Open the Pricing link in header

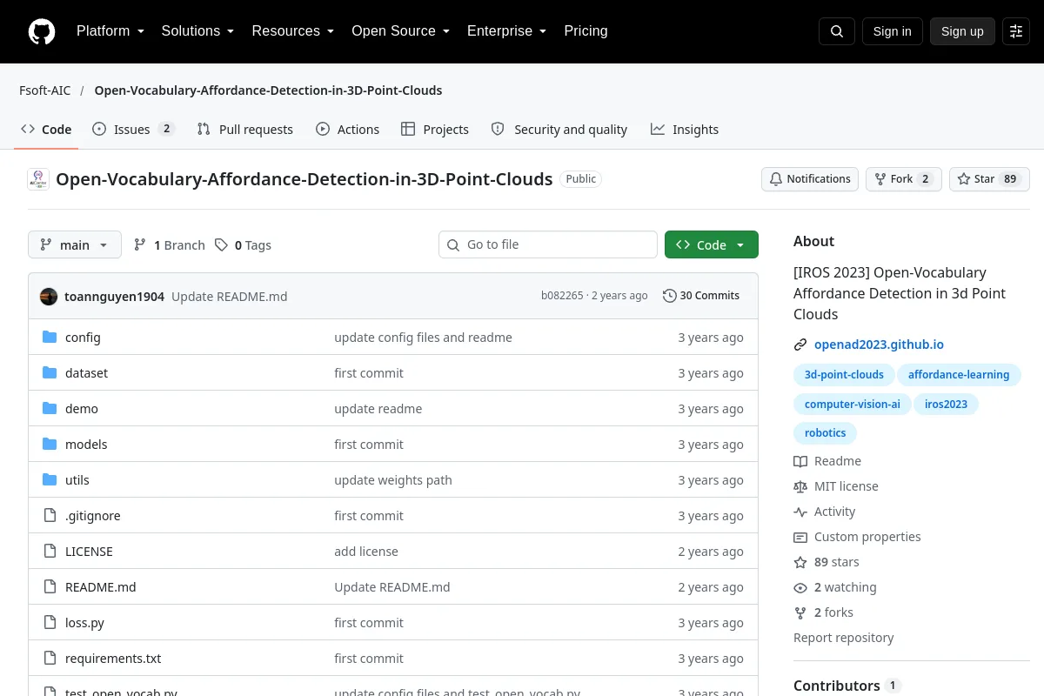[x=586, y=31]
